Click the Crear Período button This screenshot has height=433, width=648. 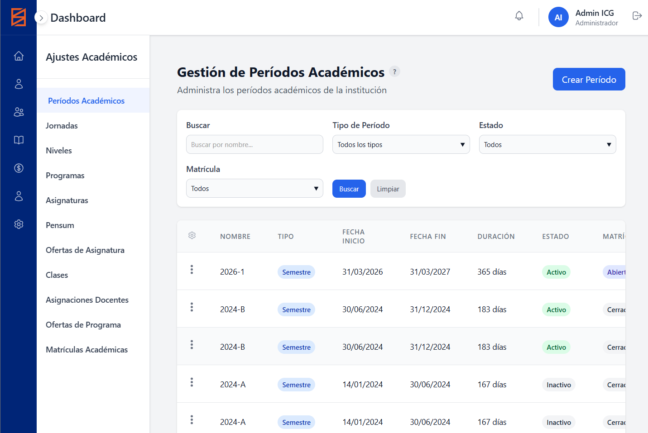589,79
